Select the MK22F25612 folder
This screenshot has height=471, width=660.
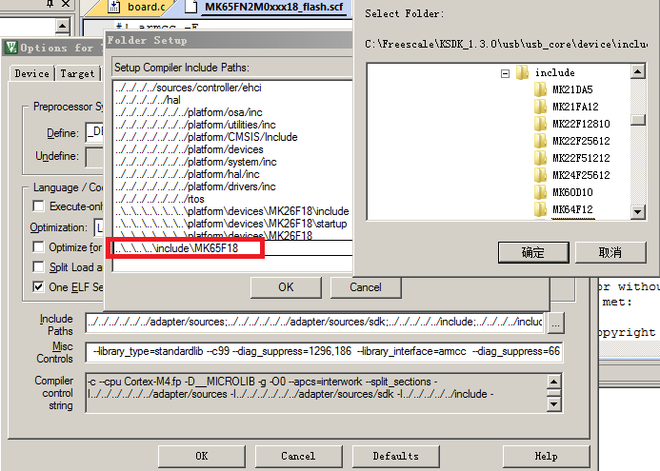coord(581,141)
